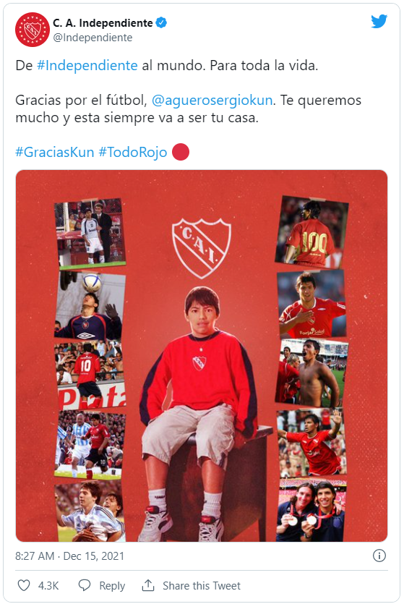
Task: Click the share upload arrow icon
Action: point(147,585)
